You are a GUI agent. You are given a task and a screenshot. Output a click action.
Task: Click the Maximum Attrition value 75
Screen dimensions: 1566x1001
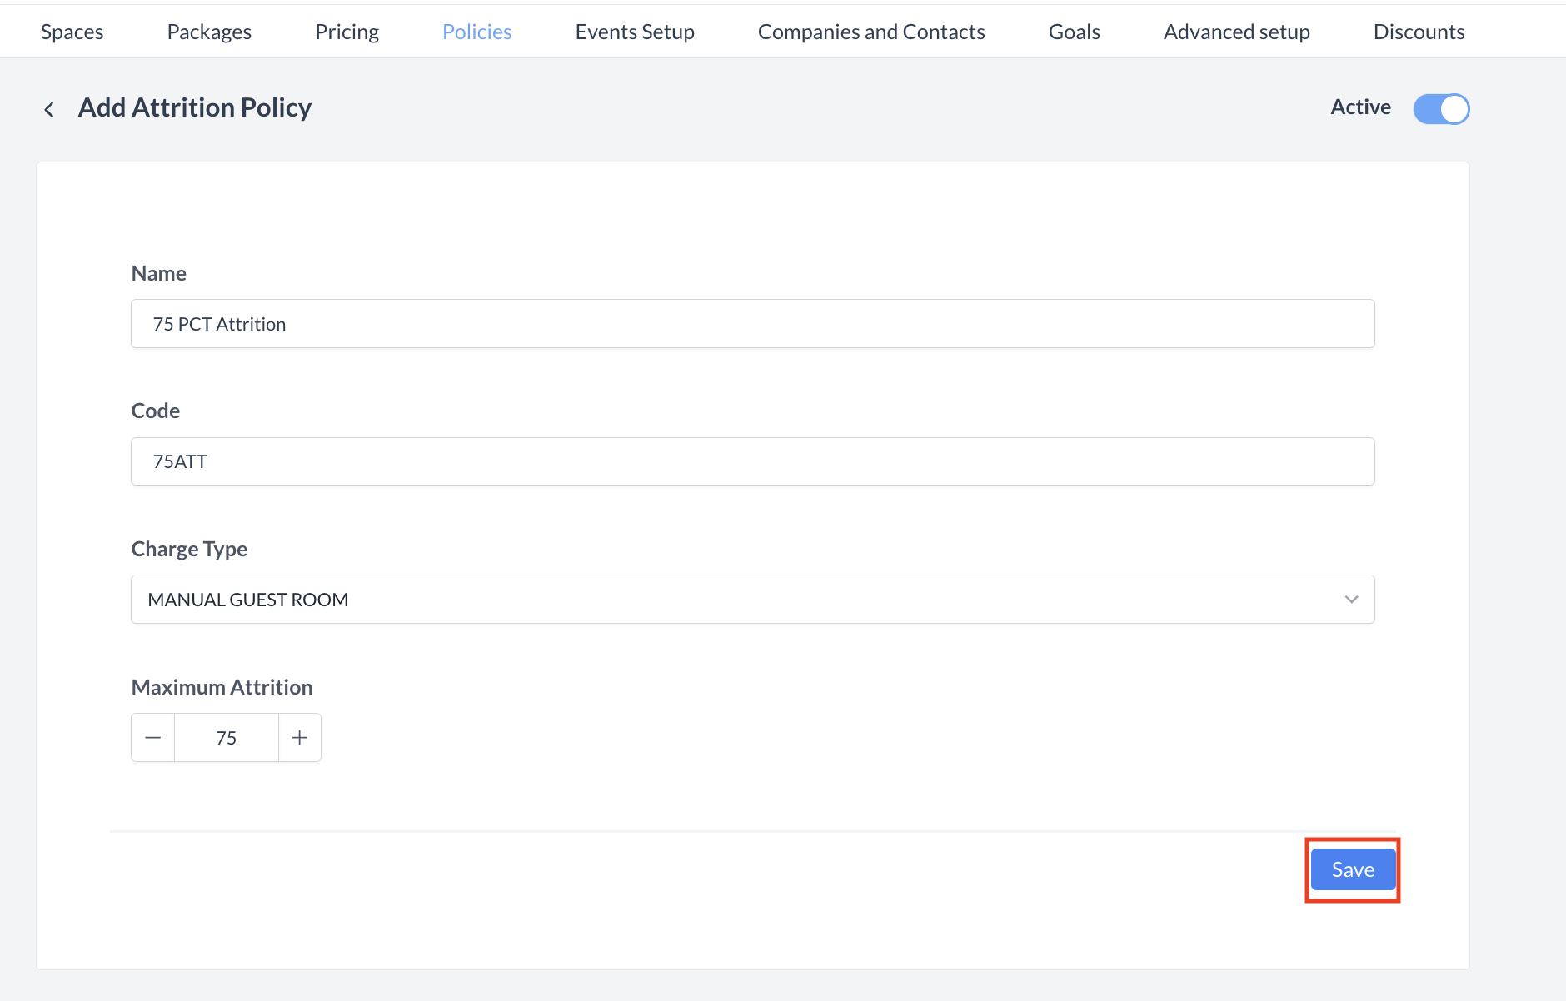(227, 738)
